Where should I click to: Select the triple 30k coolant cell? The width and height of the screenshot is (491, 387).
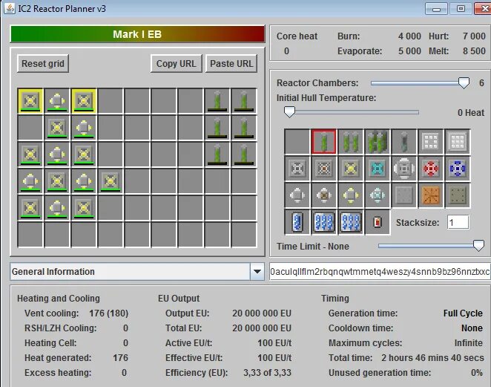pyautogui.click(x=324, y=222)
